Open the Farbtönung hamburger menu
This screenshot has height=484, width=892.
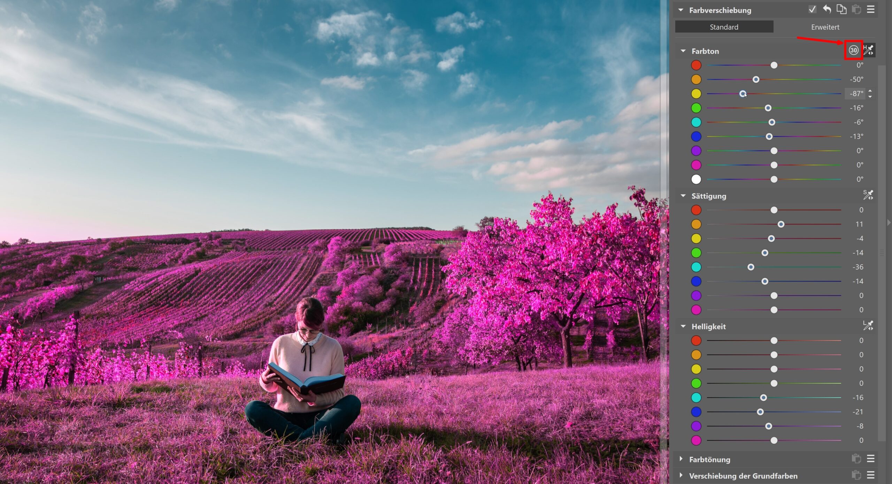coord(870,459)
